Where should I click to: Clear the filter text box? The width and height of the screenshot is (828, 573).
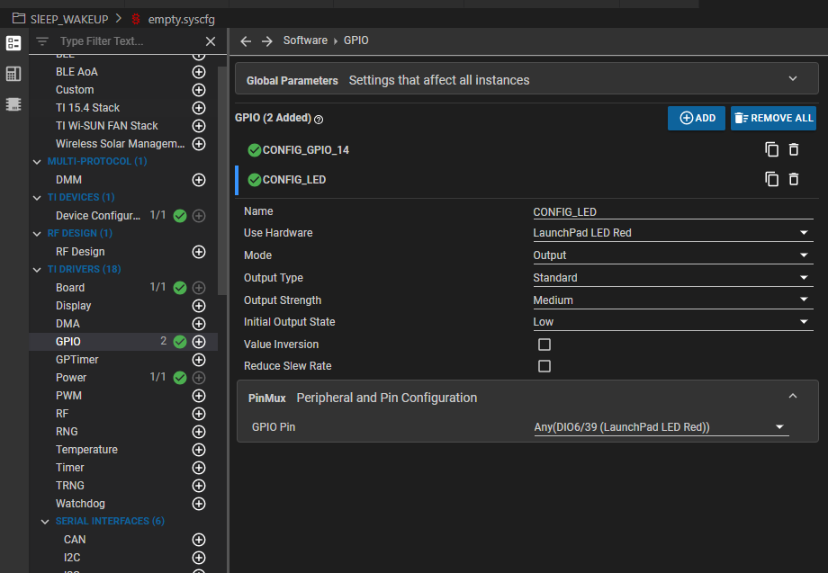click(211, 41)
